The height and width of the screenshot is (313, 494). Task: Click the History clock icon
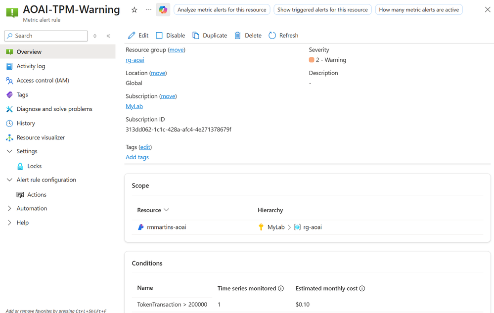coord(9,124)
